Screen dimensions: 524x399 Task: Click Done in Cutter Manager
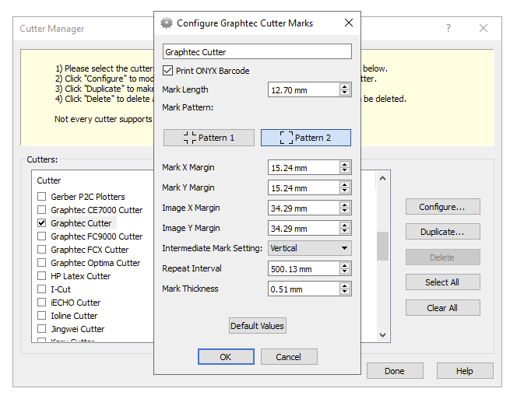[x=395, y=371]
